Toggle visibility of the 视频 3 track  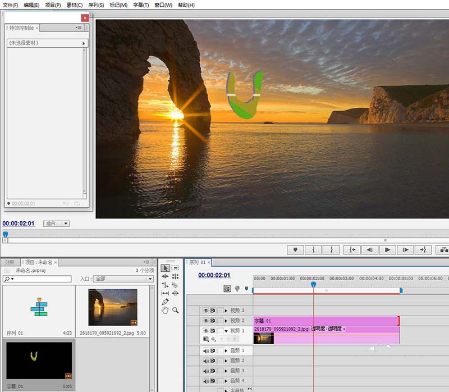(x=206, y=311)
